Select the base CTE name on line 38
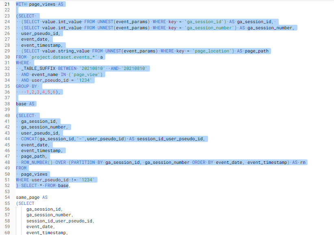The height and width of the screenshot is (235, 334). (x=20, y=104)
